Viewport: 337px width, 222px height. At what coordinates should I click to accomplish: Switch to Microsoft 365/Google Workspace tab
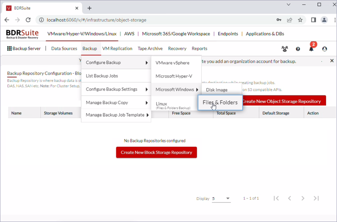pos(176,34)
